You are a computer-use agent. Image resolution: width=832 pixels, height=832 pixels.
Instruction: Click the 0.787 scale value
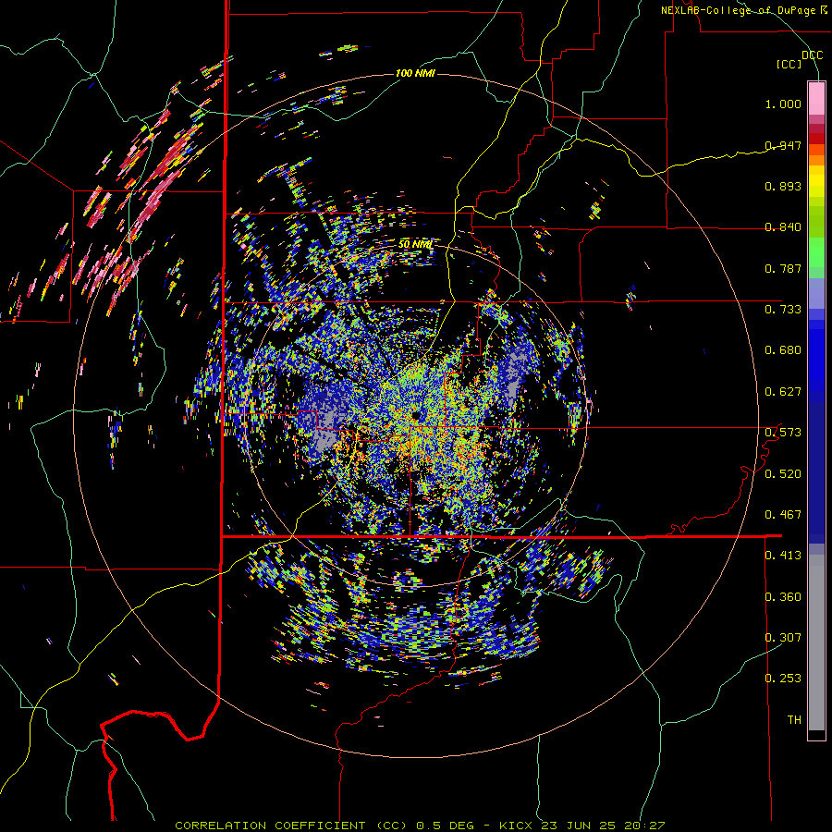(783, 268)
